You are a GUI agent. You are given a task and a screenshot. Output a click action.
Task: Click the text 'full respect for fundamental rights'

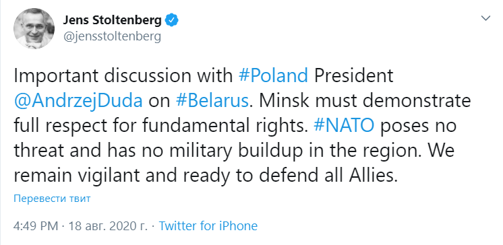(159, 126)
